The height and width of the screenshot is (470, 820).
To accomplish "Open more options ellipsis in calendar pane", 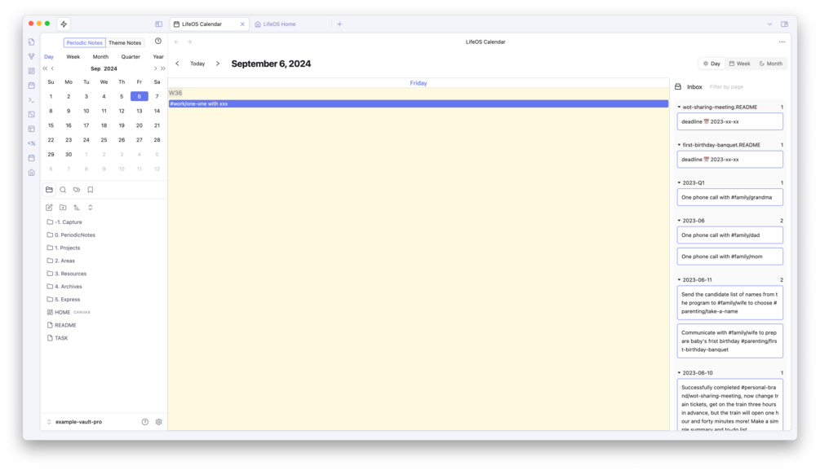I will coord(782,42).
